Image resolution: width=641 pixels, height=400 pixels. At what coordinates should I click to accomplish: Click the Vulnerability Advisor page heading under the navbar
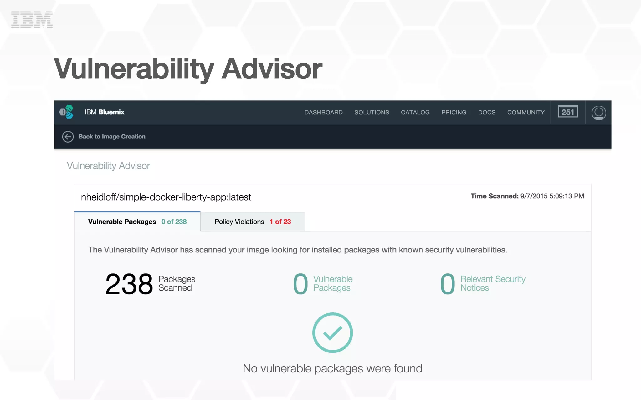(x=108, y=166)
